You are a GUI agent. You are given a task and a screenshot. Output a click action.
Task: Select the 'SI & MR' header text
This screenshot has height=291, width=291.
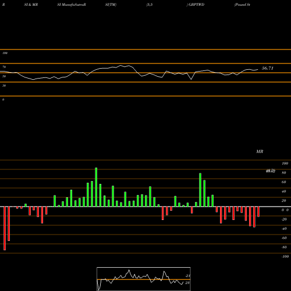tap(31, 5)
